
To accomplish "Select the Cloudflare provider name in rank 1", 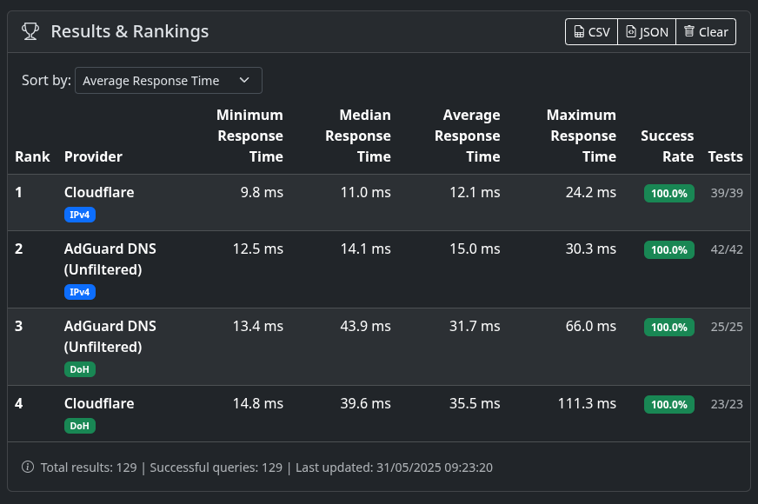I will click(99, 192).
